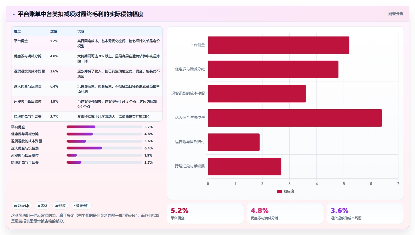Click the 平台佣金 table row name
Viewport: 415px width, 235px height.
tap(21, 41)
